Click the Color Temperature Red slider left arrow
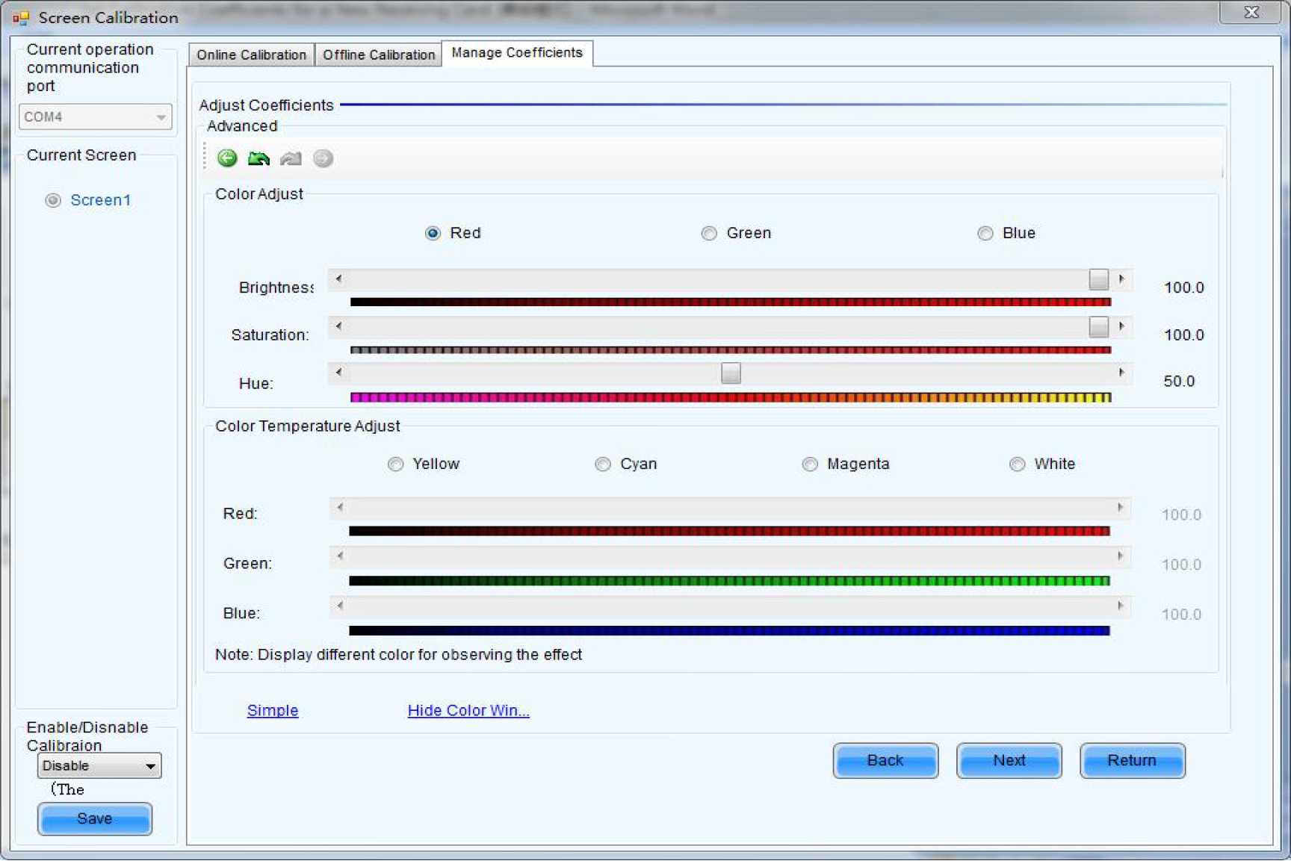 [x=340, y=508]
